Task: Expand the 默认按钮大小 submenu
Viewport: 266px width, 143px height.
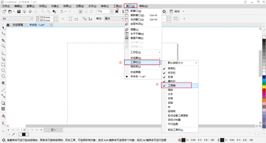Action: click(x=180, y=63)
